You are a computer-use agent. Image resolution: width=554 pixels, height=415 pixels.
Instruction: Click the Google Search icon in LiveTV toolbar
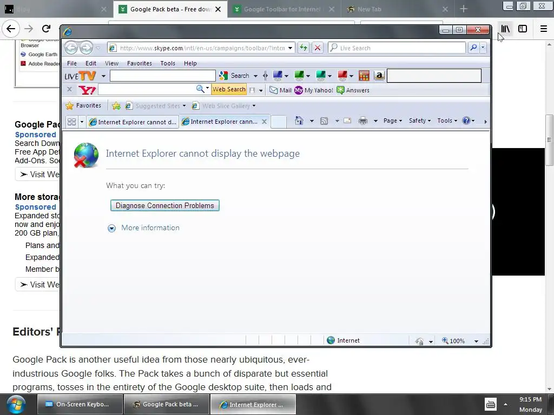click(x=223, y=76)
